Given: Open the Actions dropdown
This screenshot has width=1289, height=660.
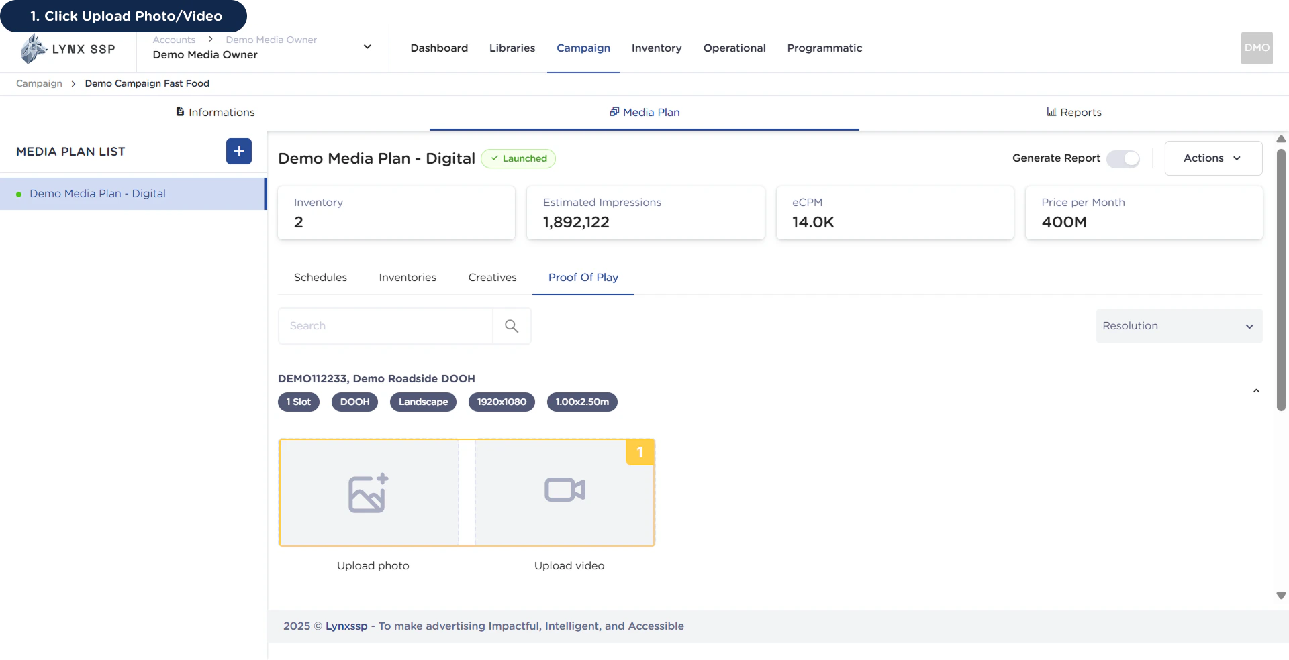Looking at the screenshot, I should point(1212,158).
